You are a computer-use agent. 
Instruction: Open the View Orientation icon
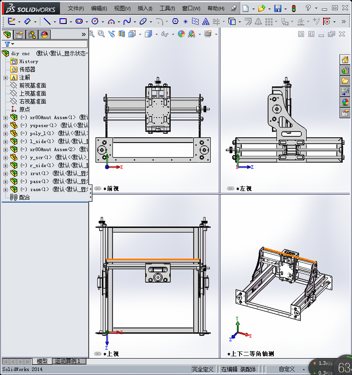[132, 34]
